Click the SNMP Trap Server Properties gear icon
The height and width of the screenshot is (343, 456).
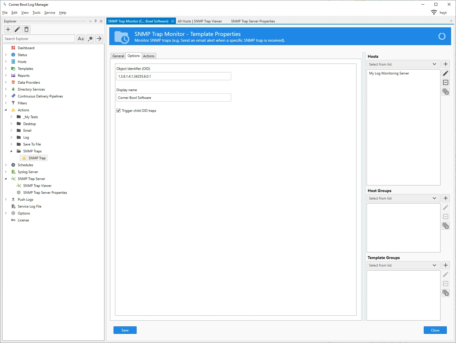[x=19, y=192]
